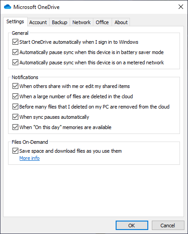Go to the Office tab

coord(102,22)
